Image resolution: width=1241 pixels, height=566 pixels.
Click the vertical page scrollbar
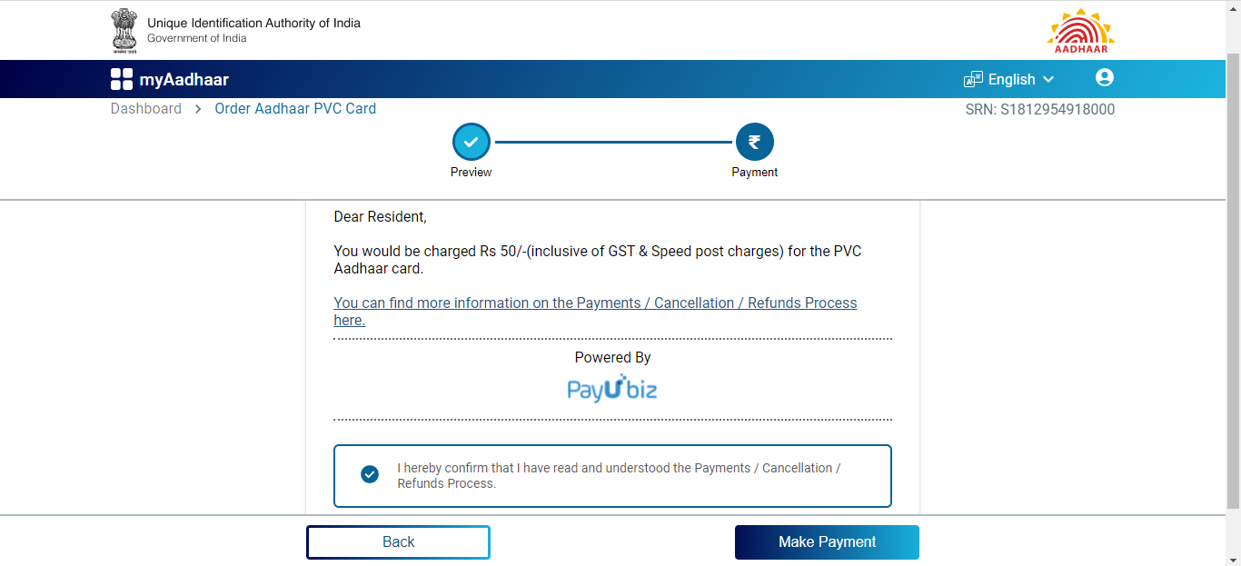click(1233, 283)
